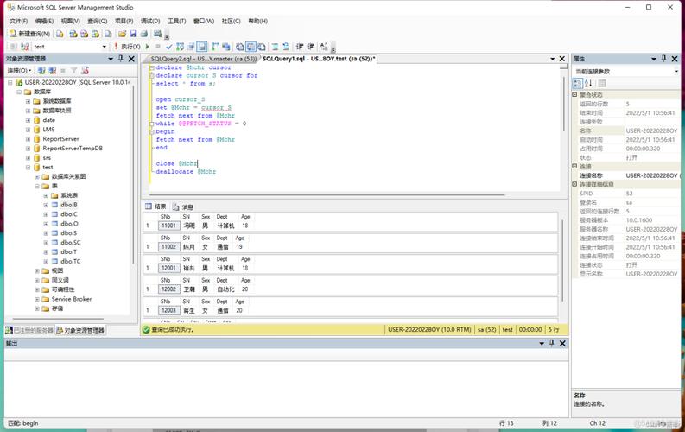This screenshot has width=685, height=432.
Task: Open the 查询(Q) menu
Action: (x=97, y=21)
